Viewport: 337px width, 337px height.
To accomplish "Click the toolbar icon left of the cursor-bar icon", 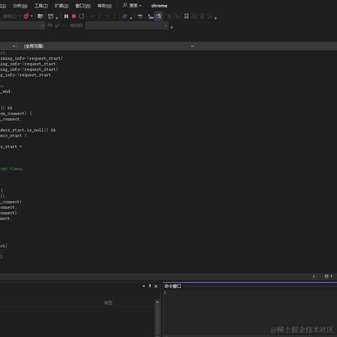I will (x=140, y=16).
